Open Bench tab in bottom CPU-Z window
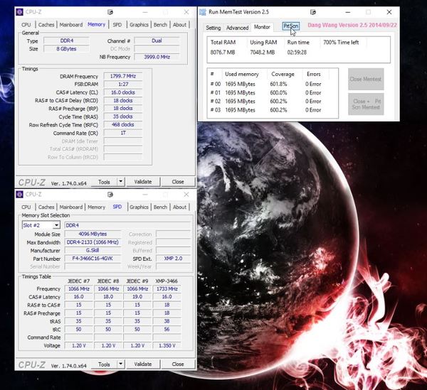 (x=160, y=207)
